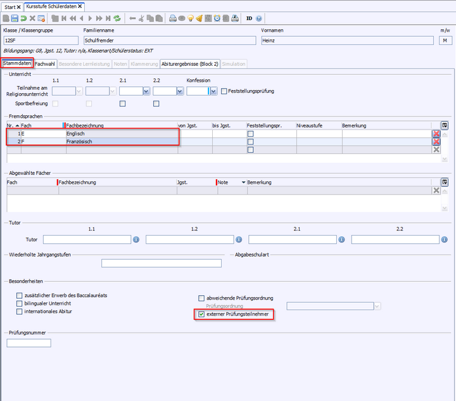Open info for tutor 1.1

(x=136, y=239)
